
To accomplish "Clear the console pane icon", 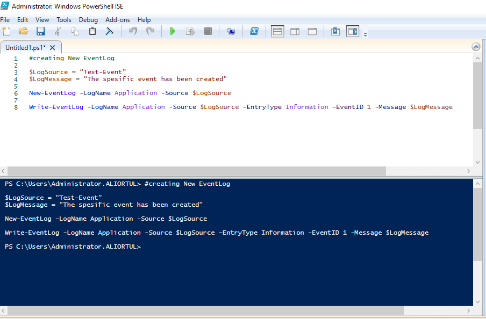I will click(109, 31).
